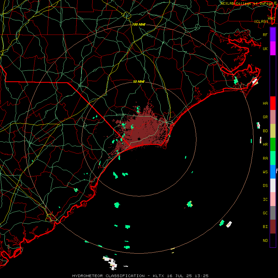Click the HYDROMETEOR CLASSIFICATION title text
278x278 pixels.
coord(108,276)
